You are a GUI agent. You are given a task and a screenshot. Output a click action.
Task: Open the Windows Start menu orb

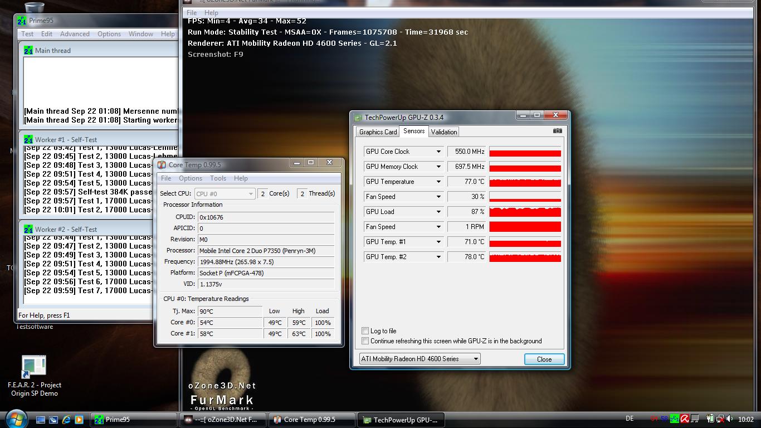pos(16,419)
